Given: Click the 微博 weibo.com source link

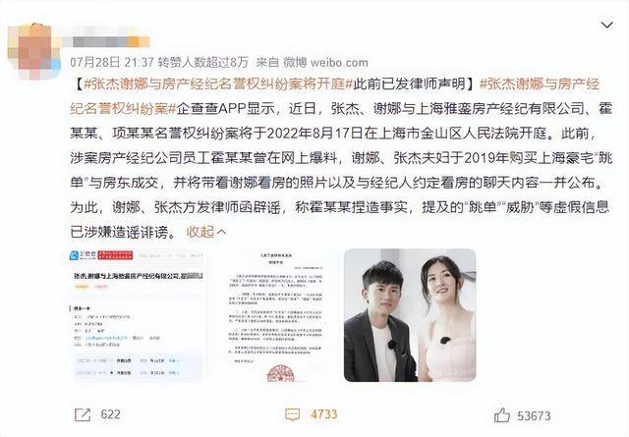Looking at the screenshot, I should point(325,62).
